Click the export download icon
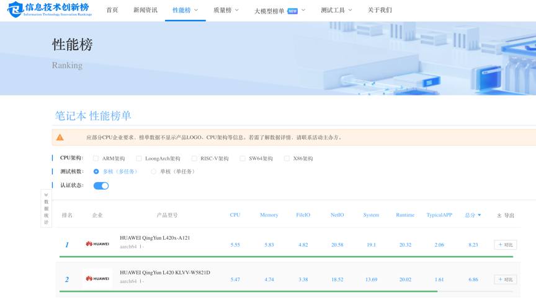This screenshot has height=298, width=536. [499, 216]
